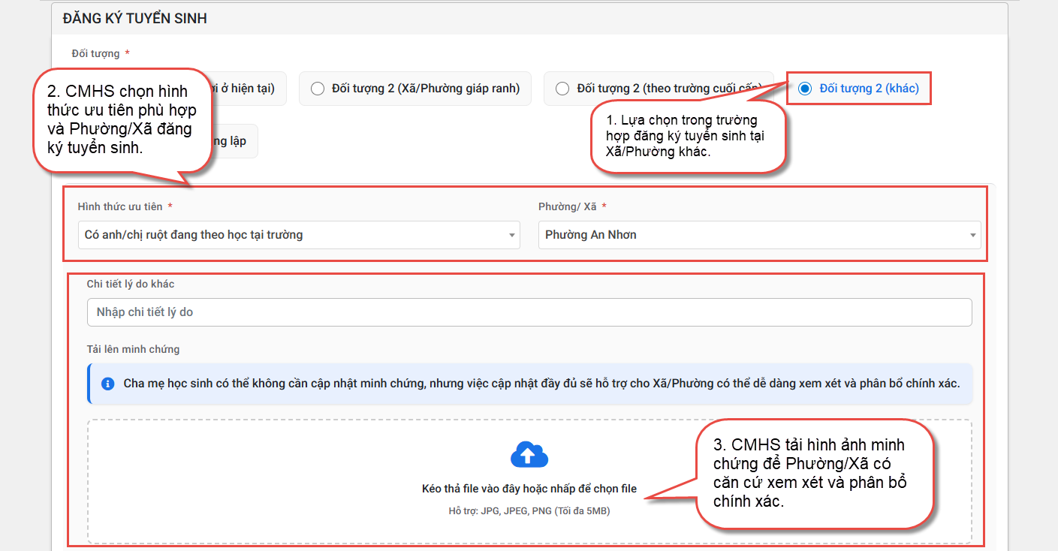Click the Hỗ trợ: JPG, JPEG, PNG text
Screen dimensions: 1058x551
coord(529,511)
